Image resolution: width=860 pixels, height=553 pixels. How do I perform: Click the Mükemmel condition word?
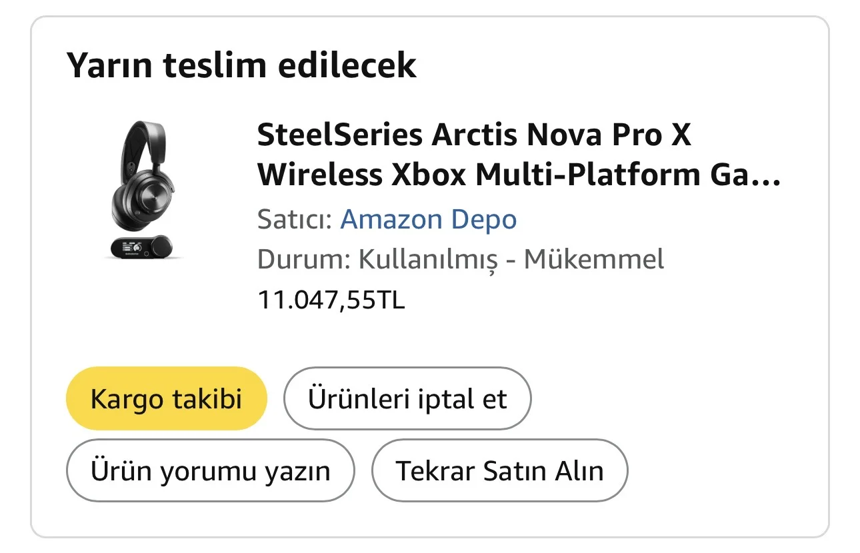[x=593, y=259]
